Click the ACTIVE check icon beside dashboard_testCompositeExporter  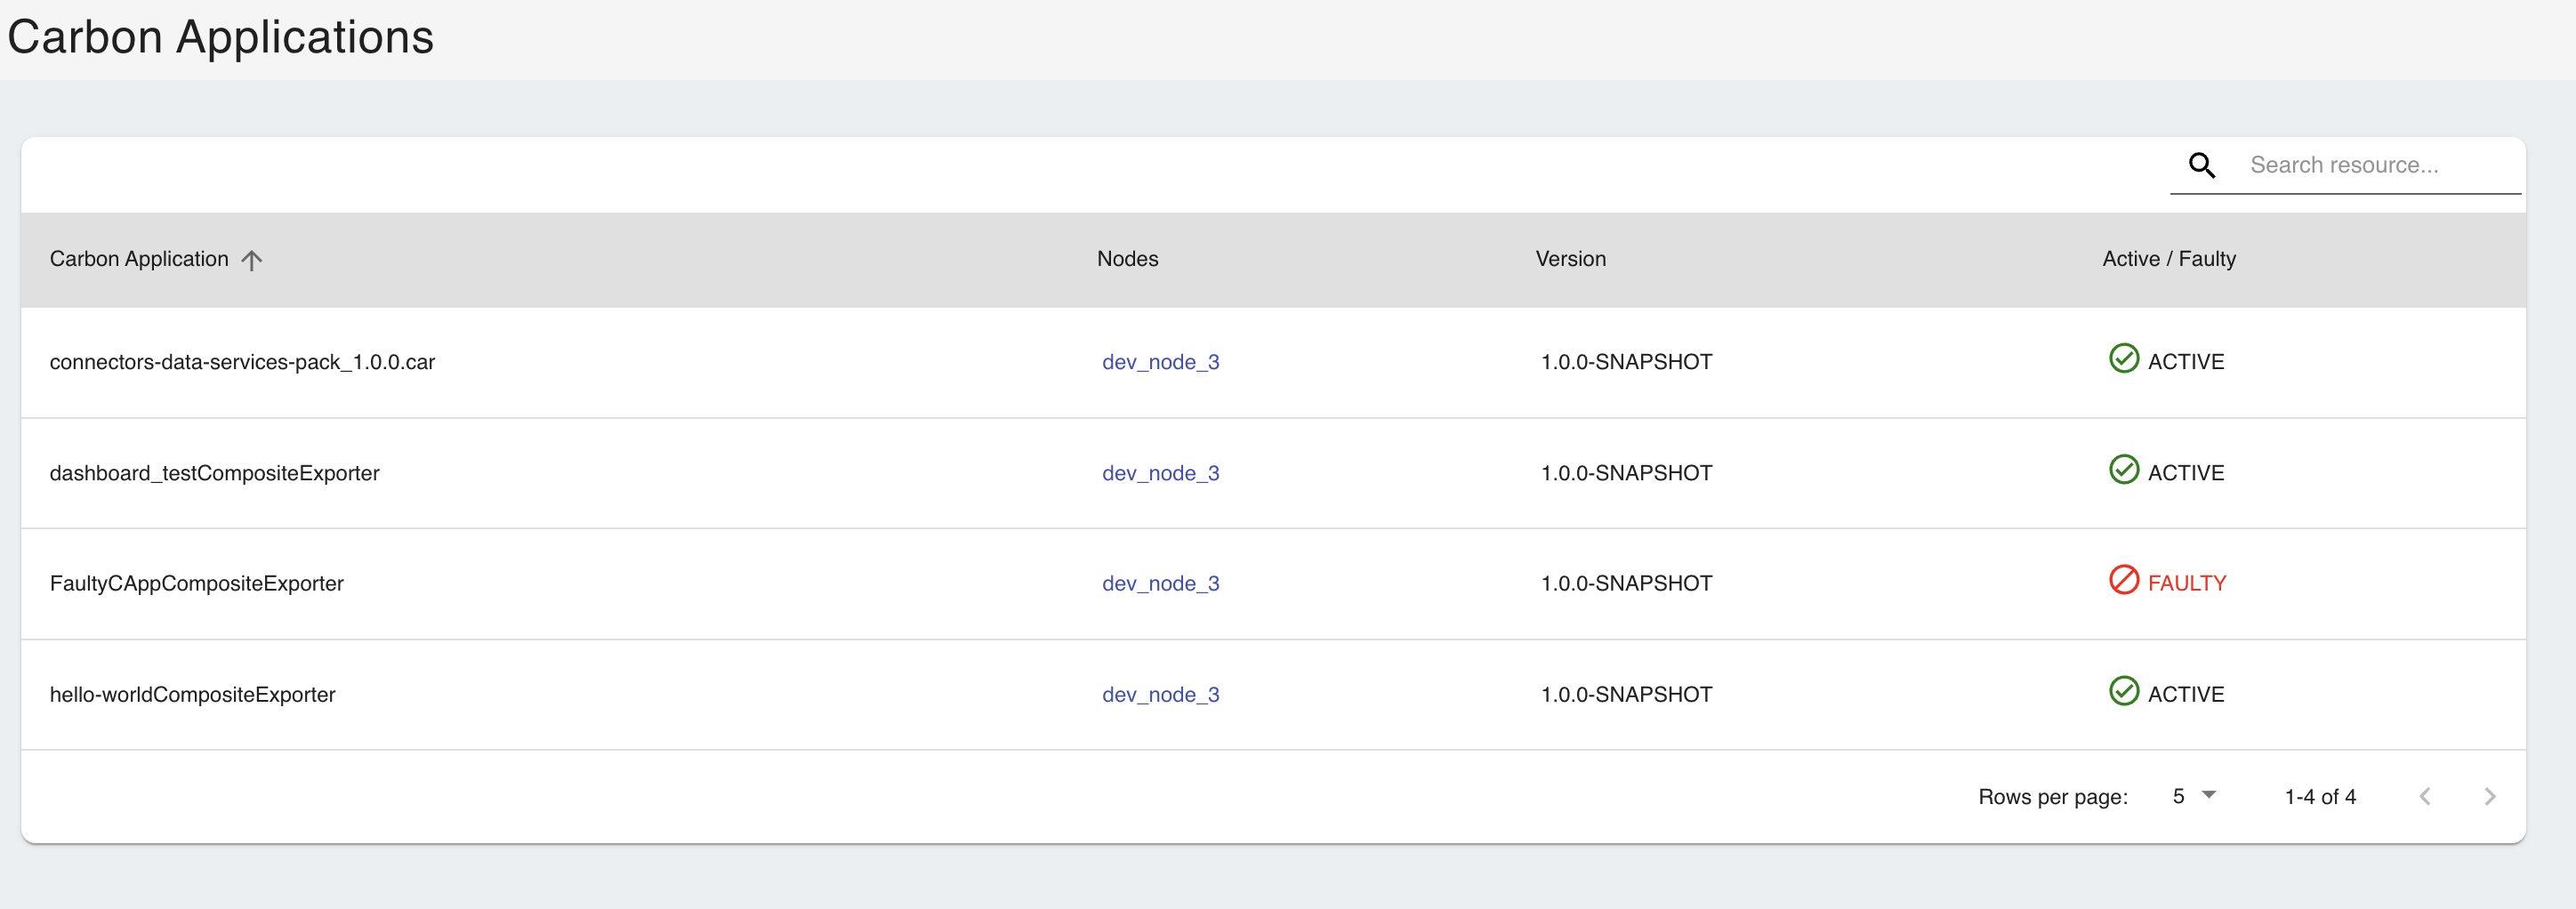[2125, 470]
